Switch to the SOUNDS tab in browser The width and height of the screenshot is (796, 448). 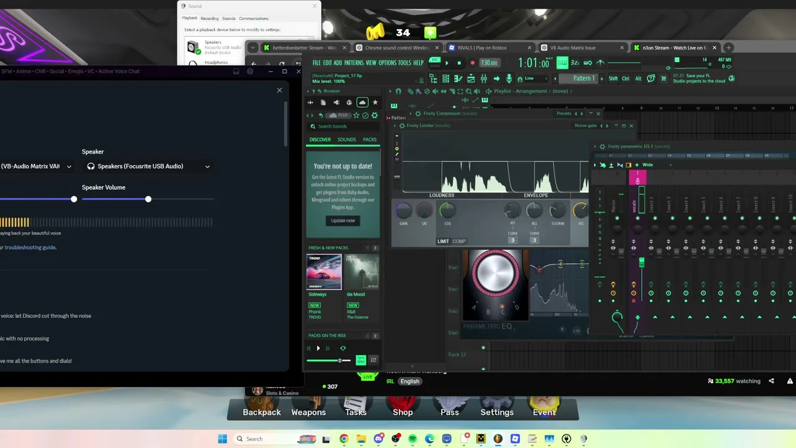(x=347, y=139)
